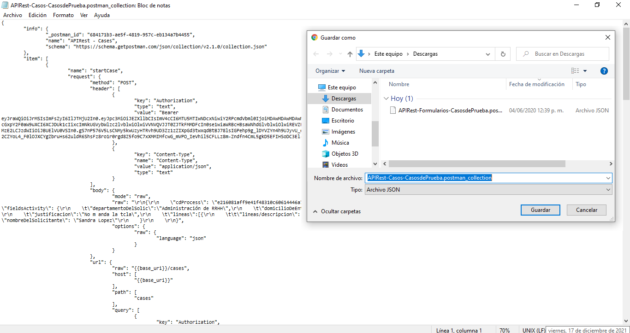Click the Refresh icon beside the address bar
The height and width of the screenshot is (333, 630).
pyautogui.click(x=503, y=54)
